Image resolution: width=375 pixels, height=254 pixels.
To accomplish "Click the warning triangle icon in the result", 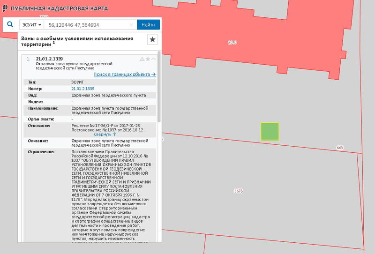I will tap(142, 59).
